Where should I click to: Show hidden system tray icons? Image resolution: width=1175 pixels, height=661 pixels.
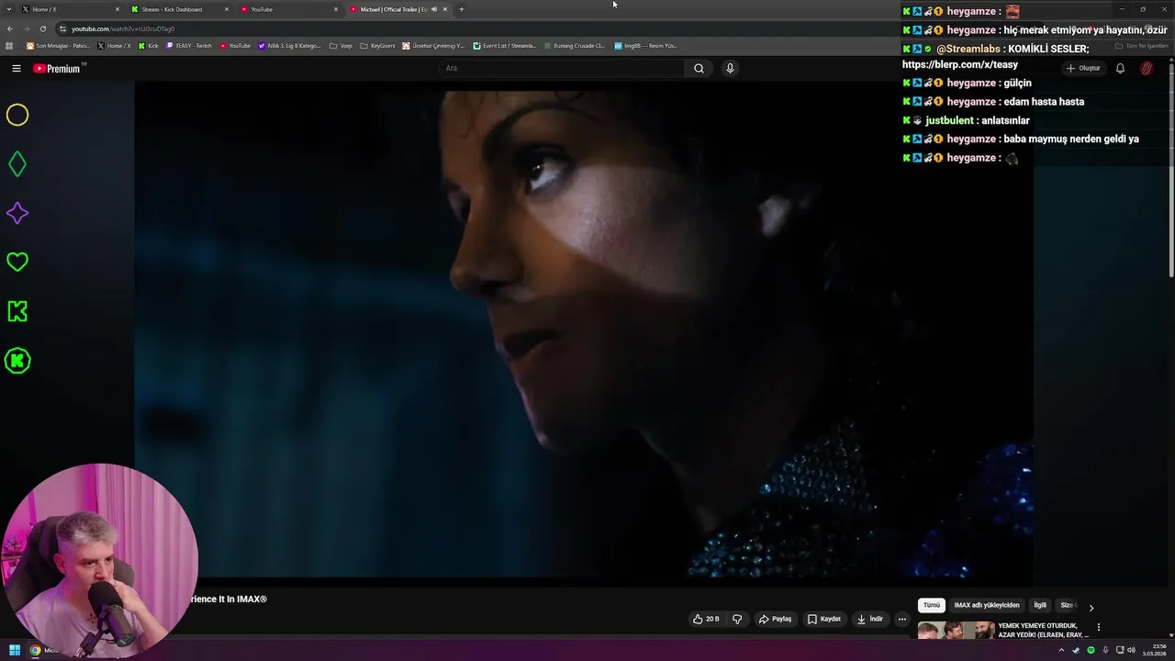(1061, 650)
